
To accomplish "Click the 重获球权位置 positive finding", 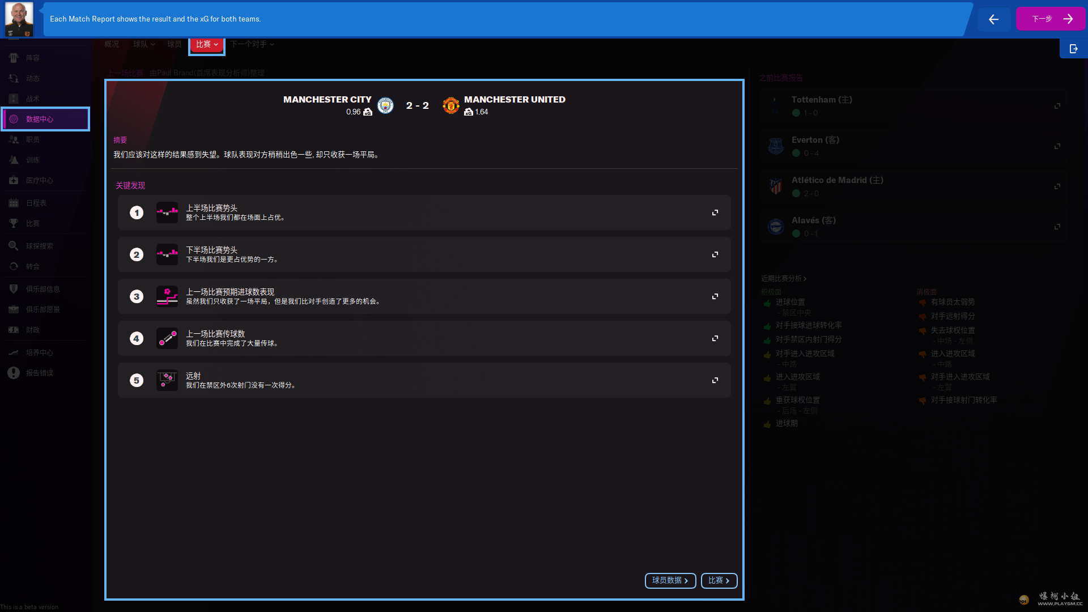I will pos(798,401).
